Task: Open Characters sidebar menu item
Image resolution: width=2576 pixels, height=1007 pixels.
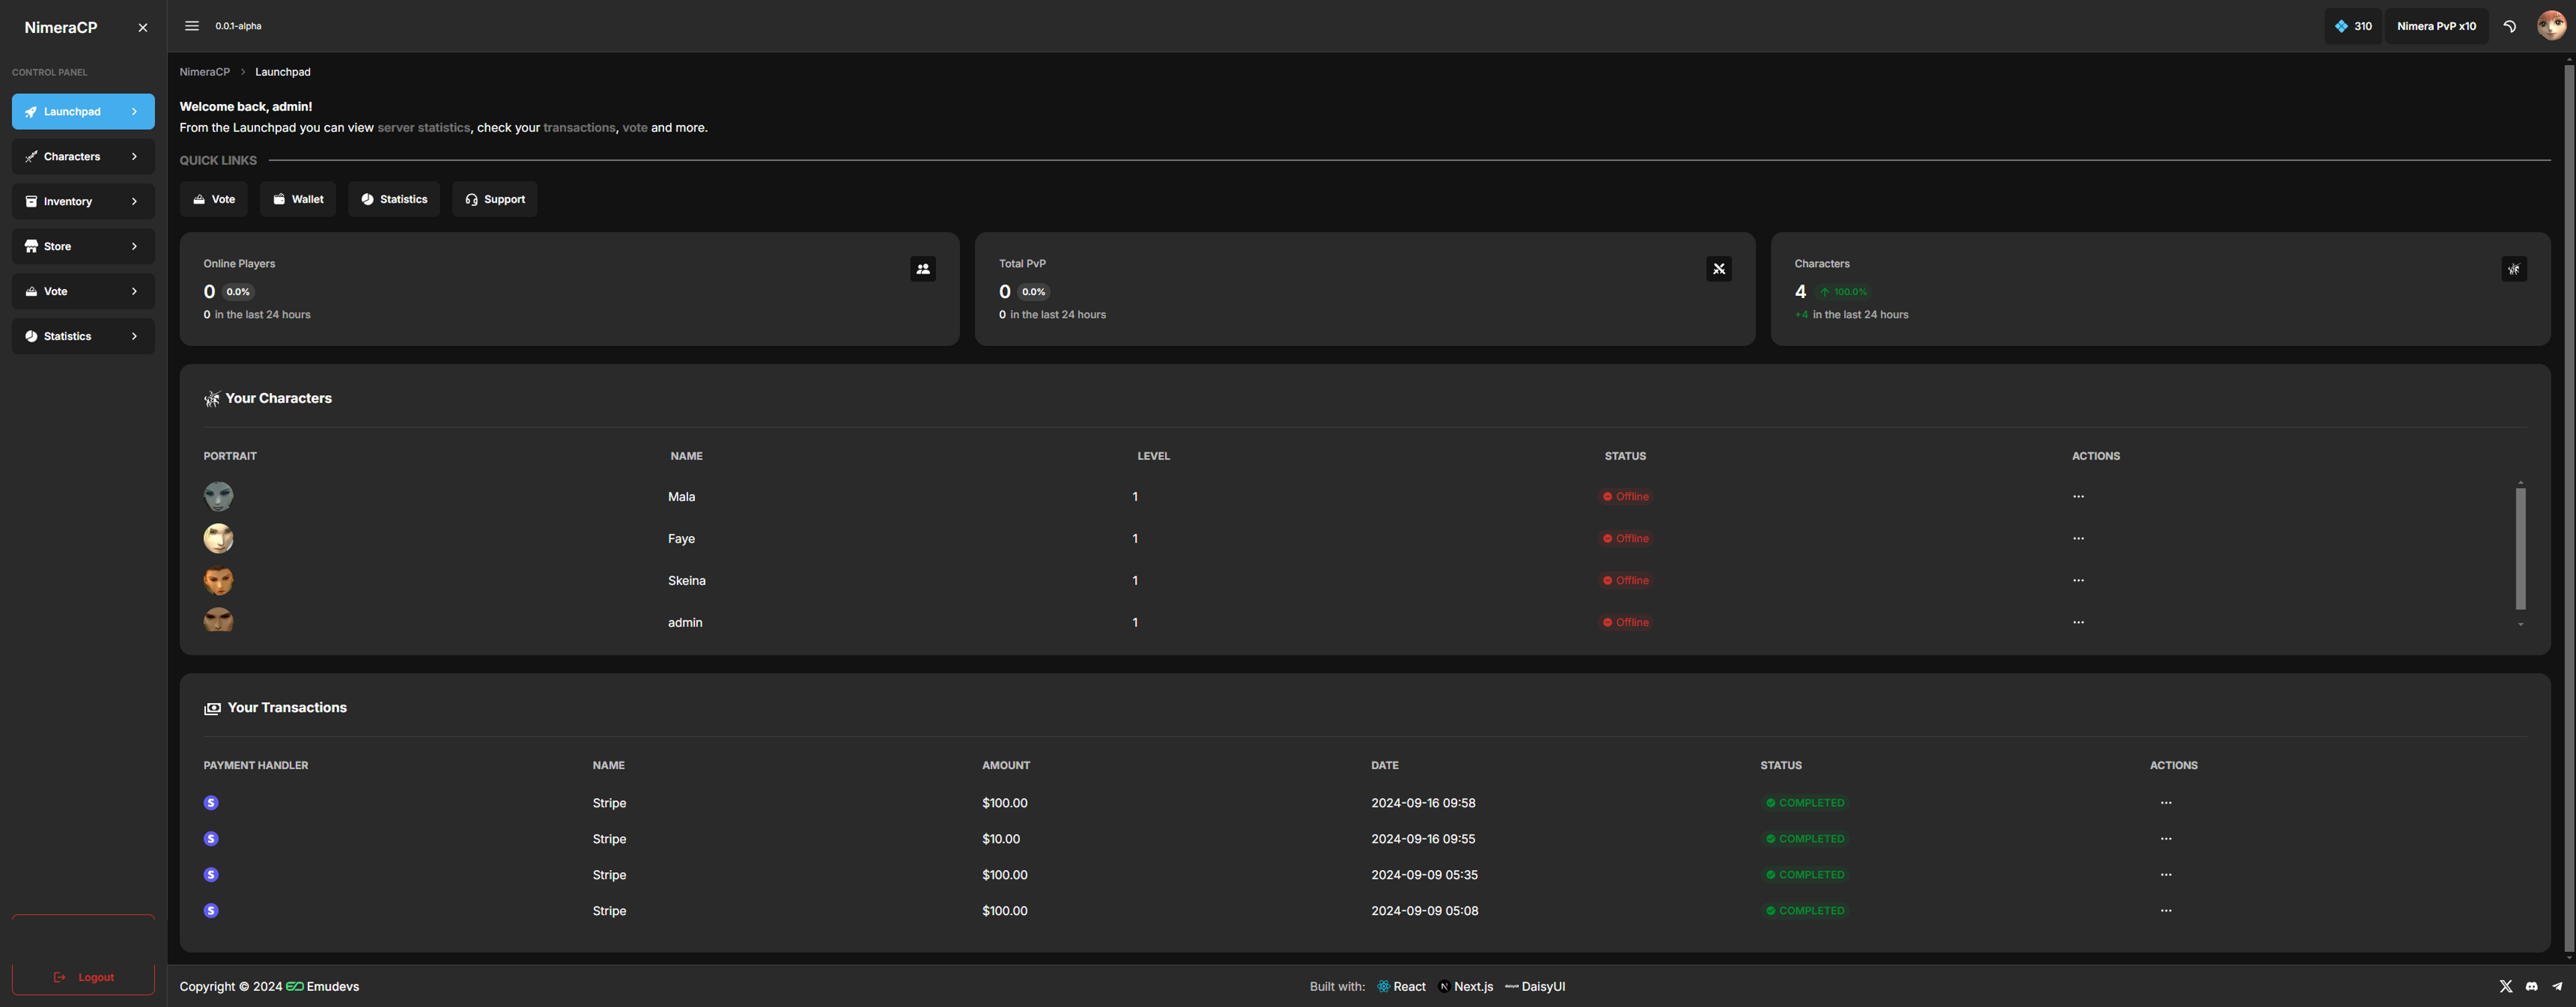Action: tap(83, 156)
